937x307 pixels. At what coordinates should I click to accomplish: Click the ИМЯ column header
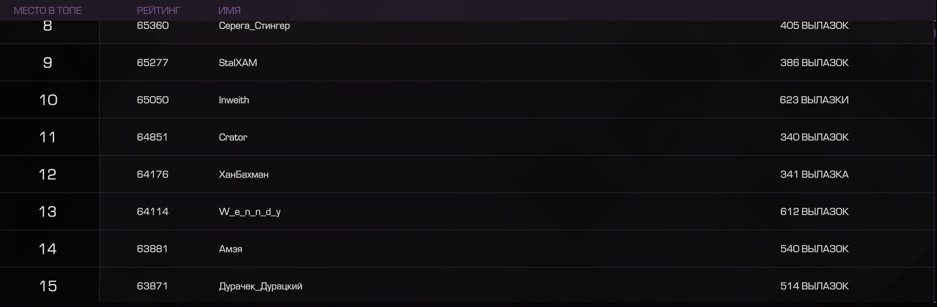pyautogui.click(x=229, y=10)
